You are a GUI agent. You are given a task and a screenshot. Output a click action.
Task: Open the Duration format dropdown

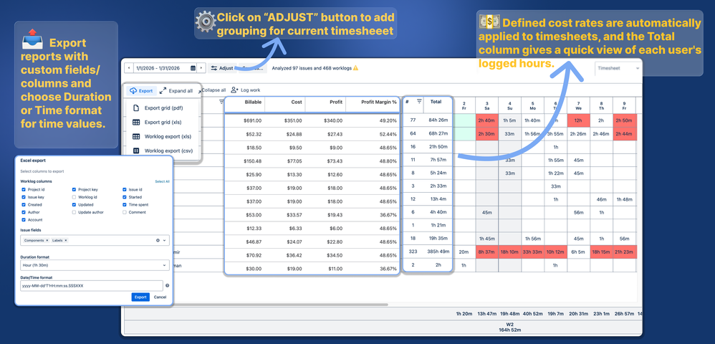coord(95,265)
